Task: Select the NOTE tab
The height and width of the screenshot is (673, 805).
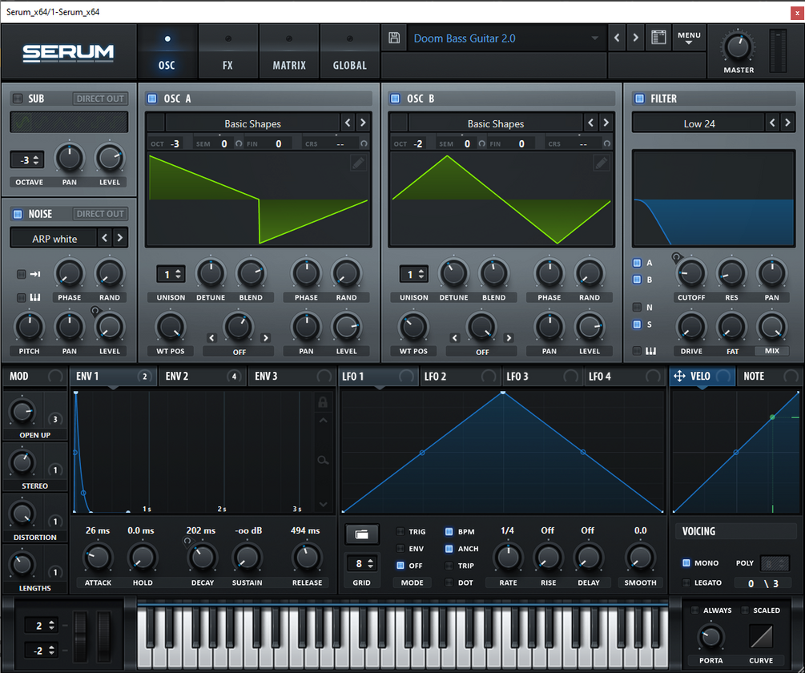Action: point(768,377)
